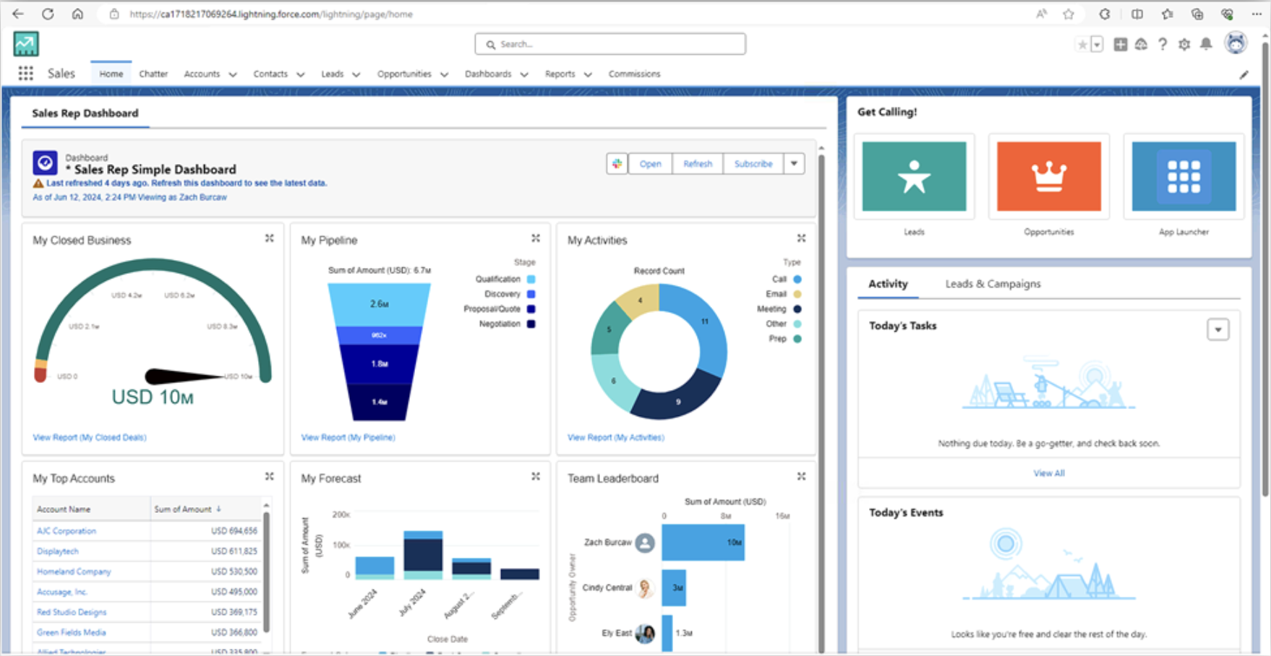The image size is (1271, 656).
Task: Click the Open dashboard button
Action: [x=650, y=164]
